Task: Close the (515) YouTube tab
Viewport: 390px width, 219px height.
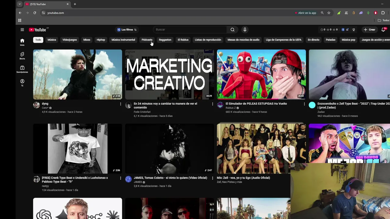Action: [x=68, y=4]
